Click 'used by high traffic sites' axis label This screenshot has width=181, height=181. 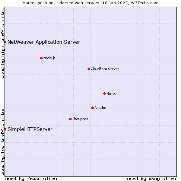[3, 43]
